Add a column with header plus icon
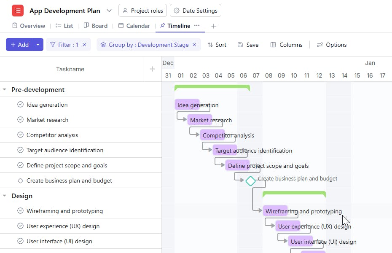 point(152,69)
